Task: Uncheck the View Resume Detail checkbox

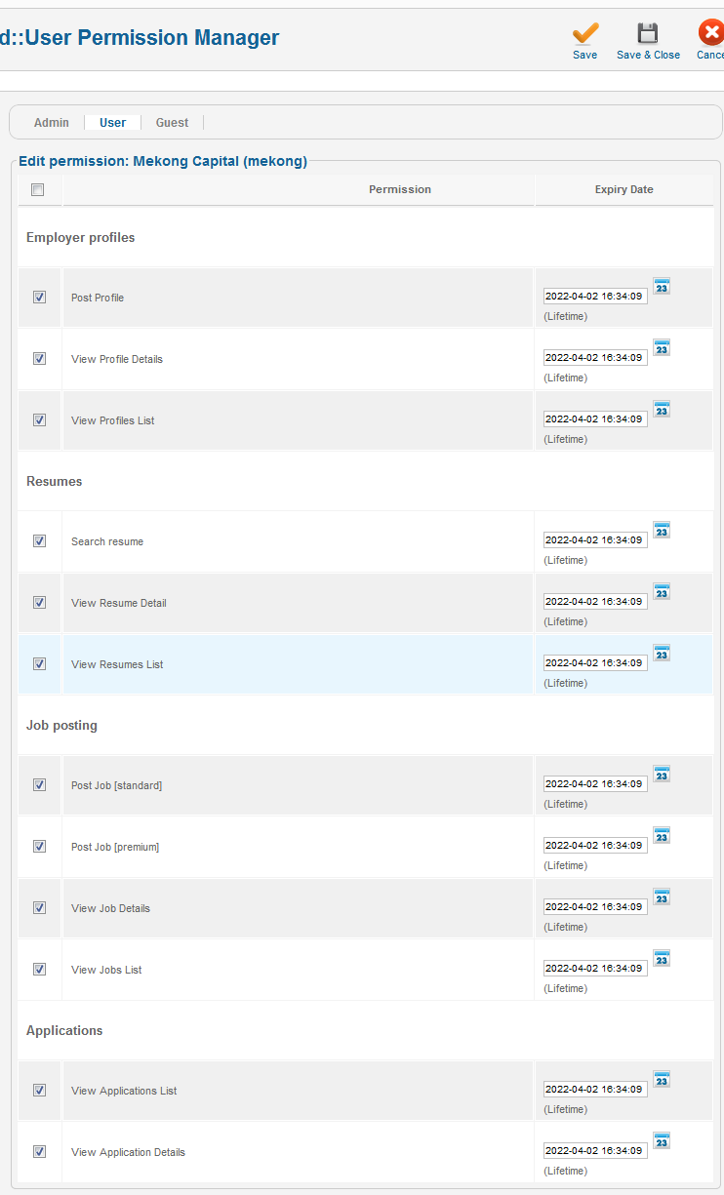Action: 39,602
